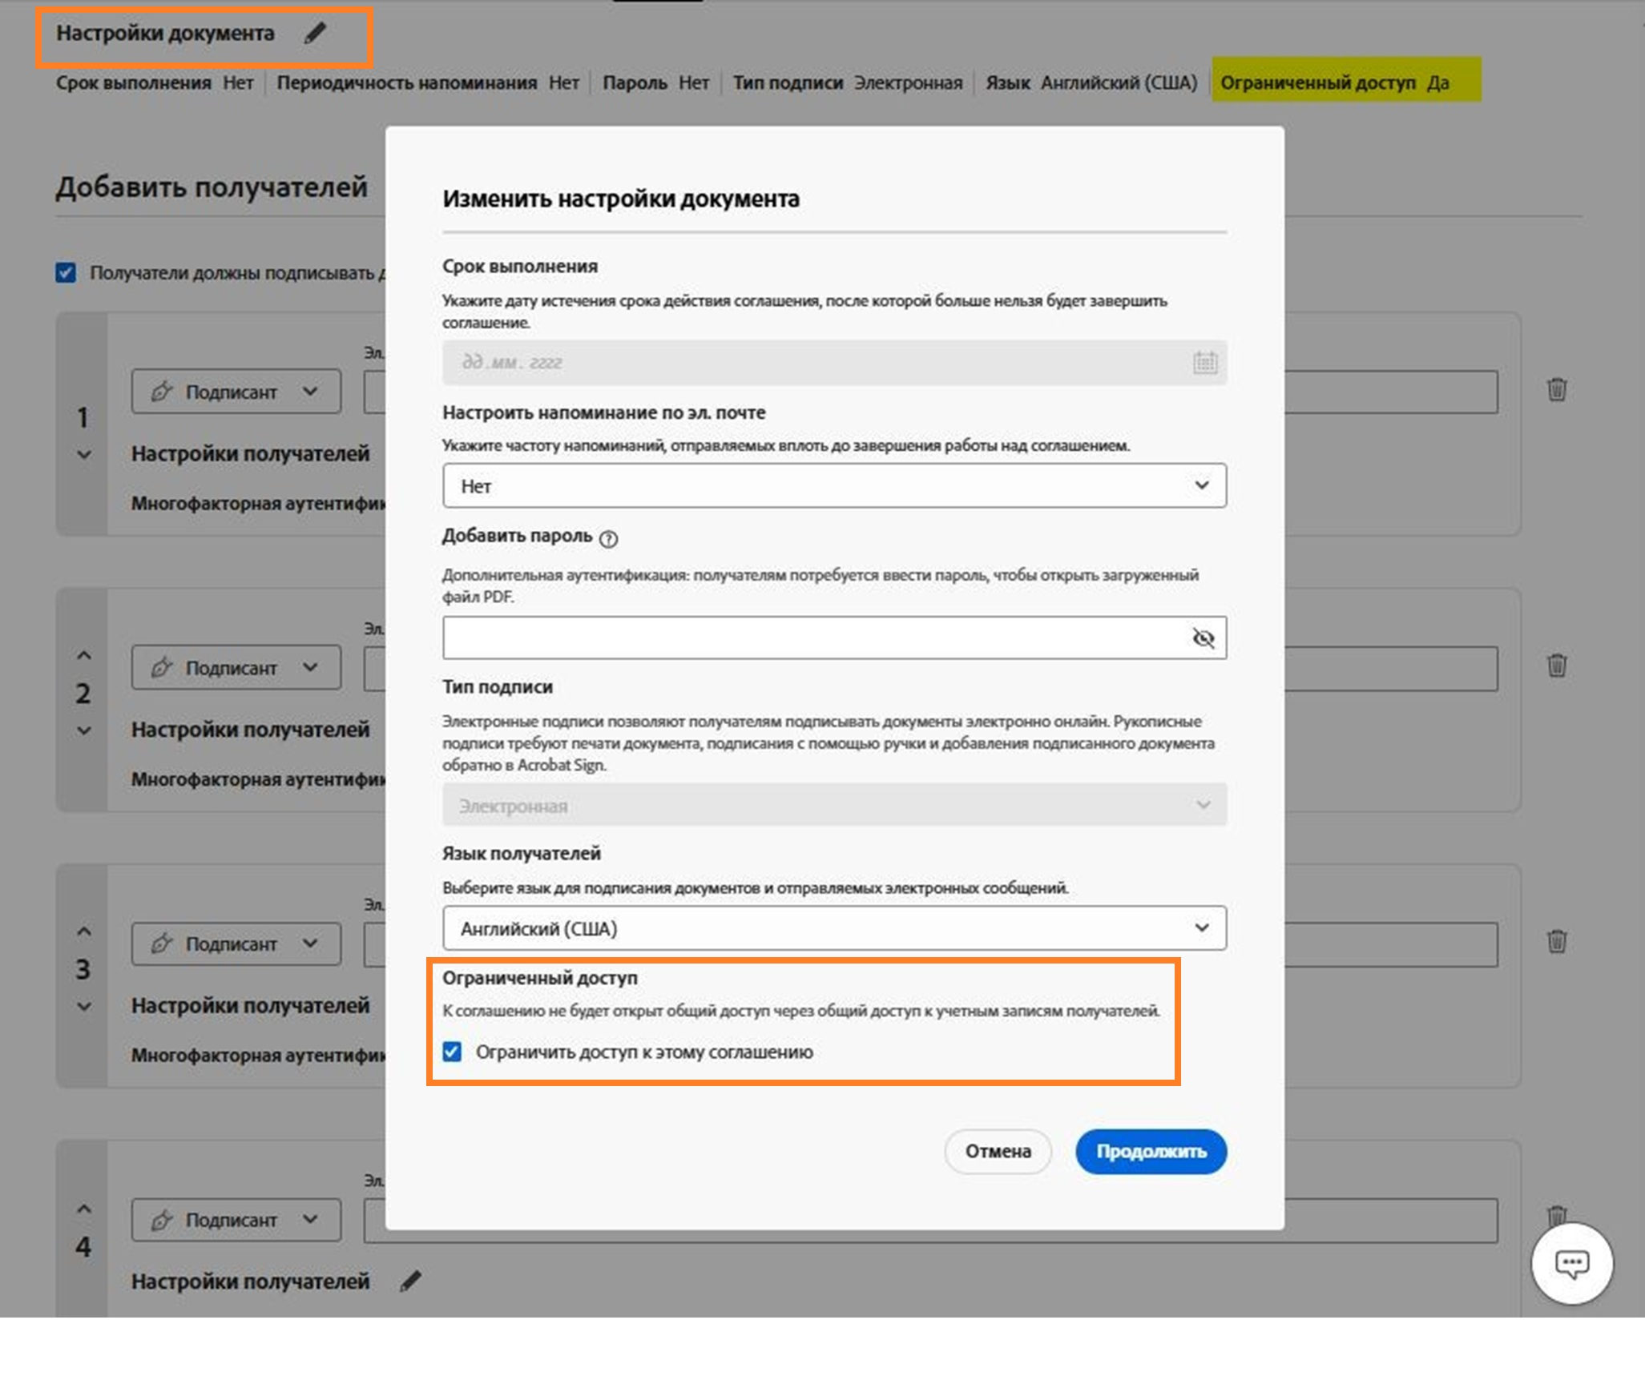Open calendar picker in Срок выполнения field
Screen dimensions: 1645x1384
[1204, 363]
